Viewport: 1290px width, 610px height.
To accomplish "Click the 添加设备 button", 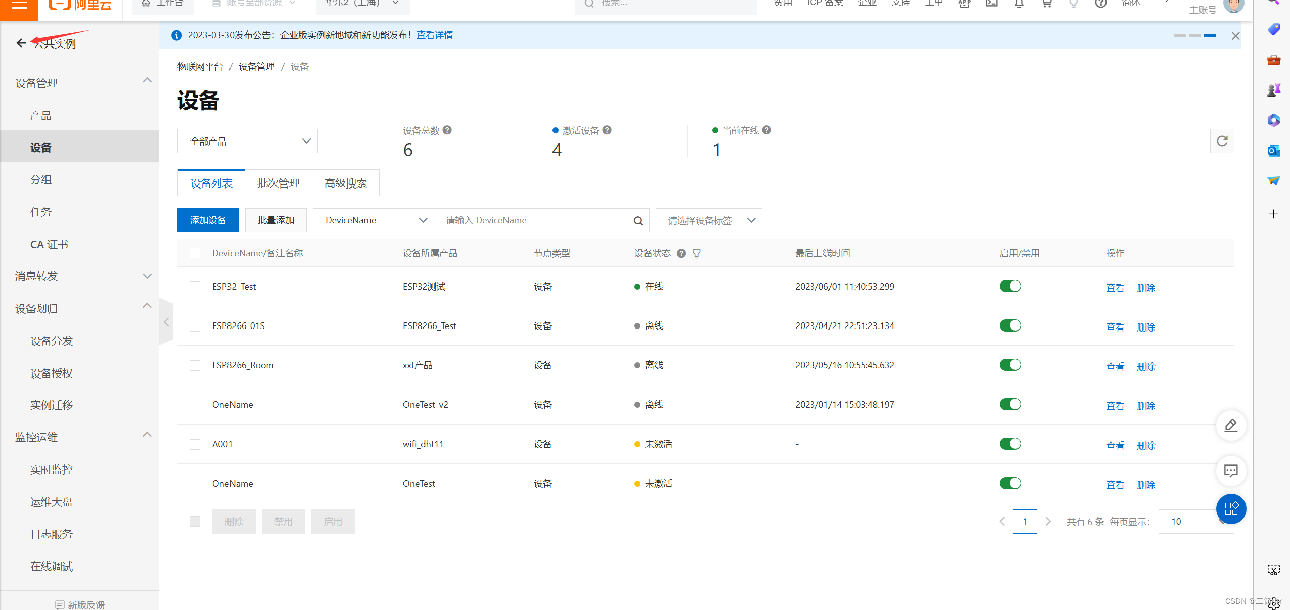I will point(208,220).
